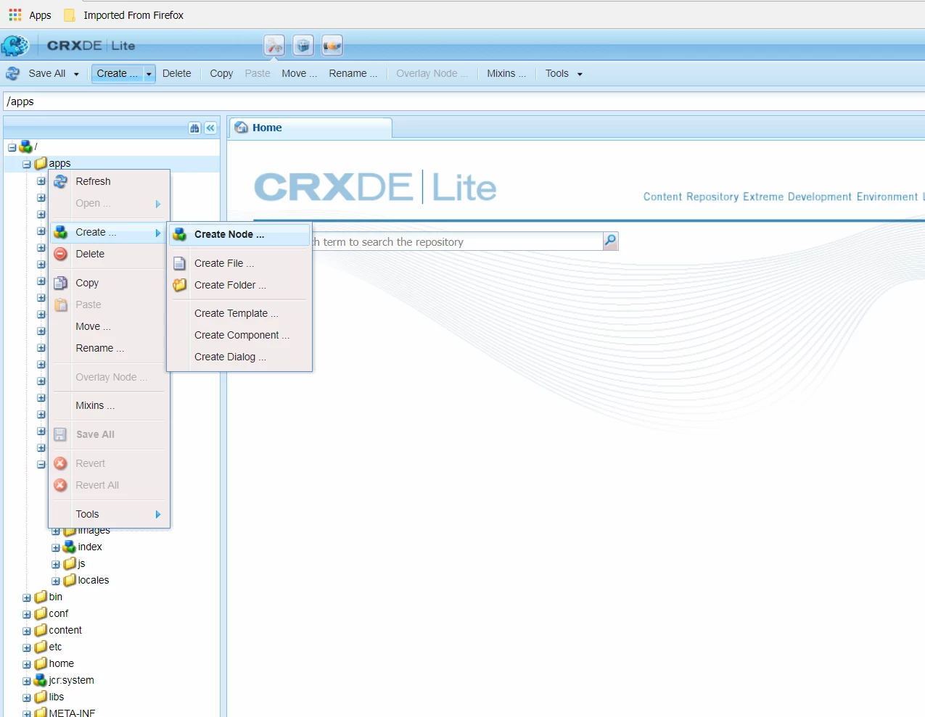925x717 pixels.
Task: Select Create Template in submenu
Action: pyautogui.click(x=239, y=313)
